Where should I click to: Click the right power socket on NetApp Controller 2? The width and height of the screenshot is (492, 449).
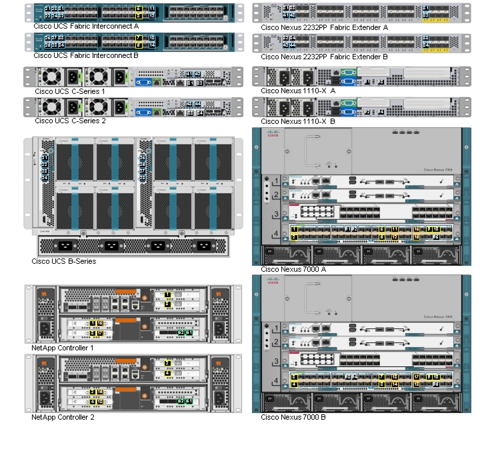[219, 398]
